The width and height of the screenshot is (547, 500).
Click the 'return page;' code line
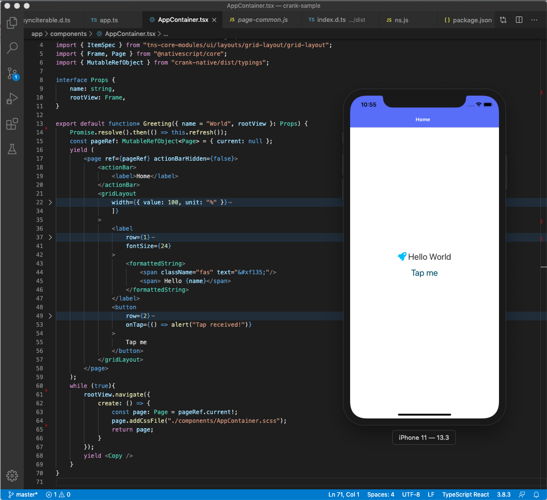[x=132, y=430]
